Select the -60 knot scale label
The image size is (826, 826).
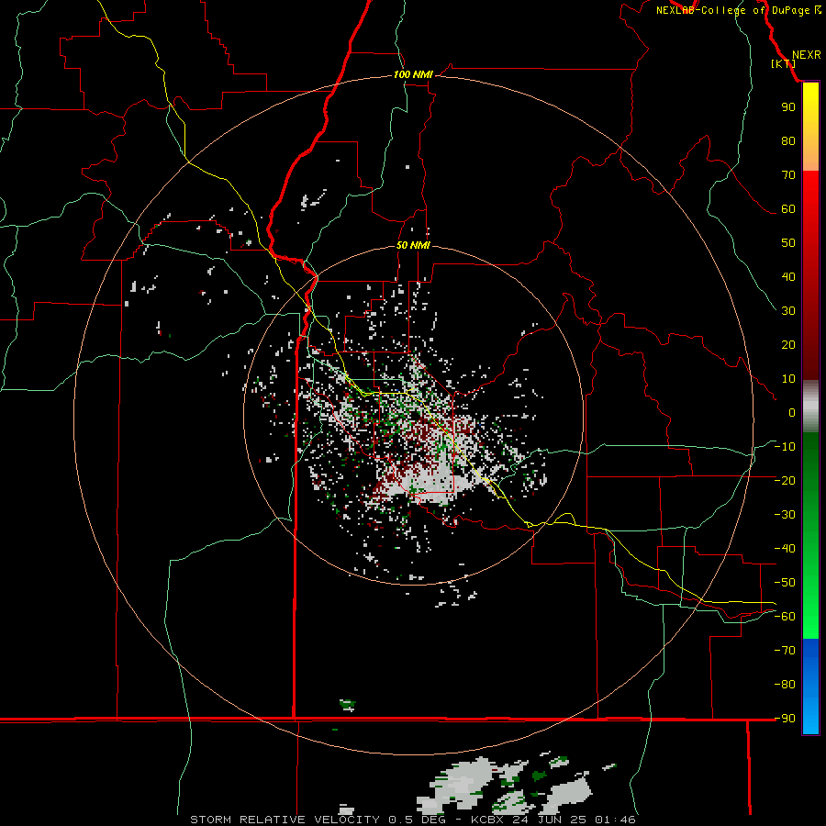point(785,617)
